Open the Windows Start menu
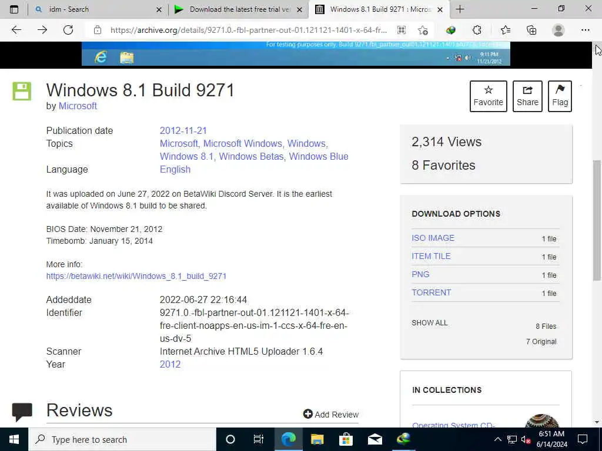 pos(14,439)
